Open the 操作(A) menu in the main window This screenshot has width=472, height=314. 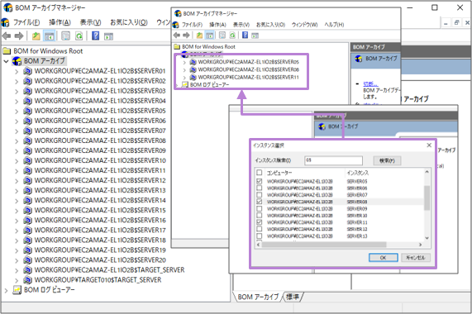(60, 22)
